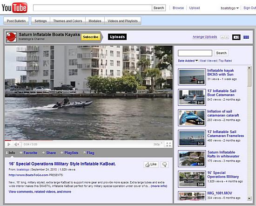Image resolution: width=256 pixels, height=206 pixels.
Task: Click Saturn Inflatable Boats Kayaks title
Action: click(x=49, y=34)
